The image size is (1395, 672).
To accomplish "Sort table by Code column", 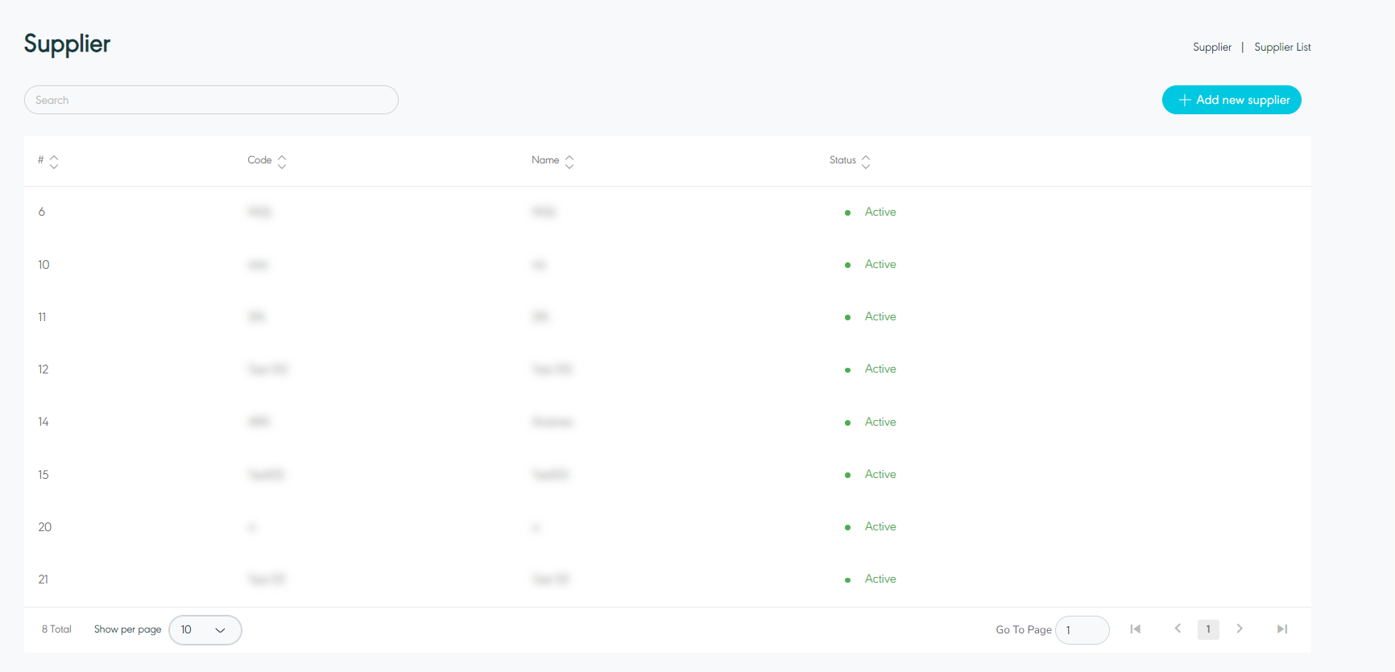I will click(282, 162).
